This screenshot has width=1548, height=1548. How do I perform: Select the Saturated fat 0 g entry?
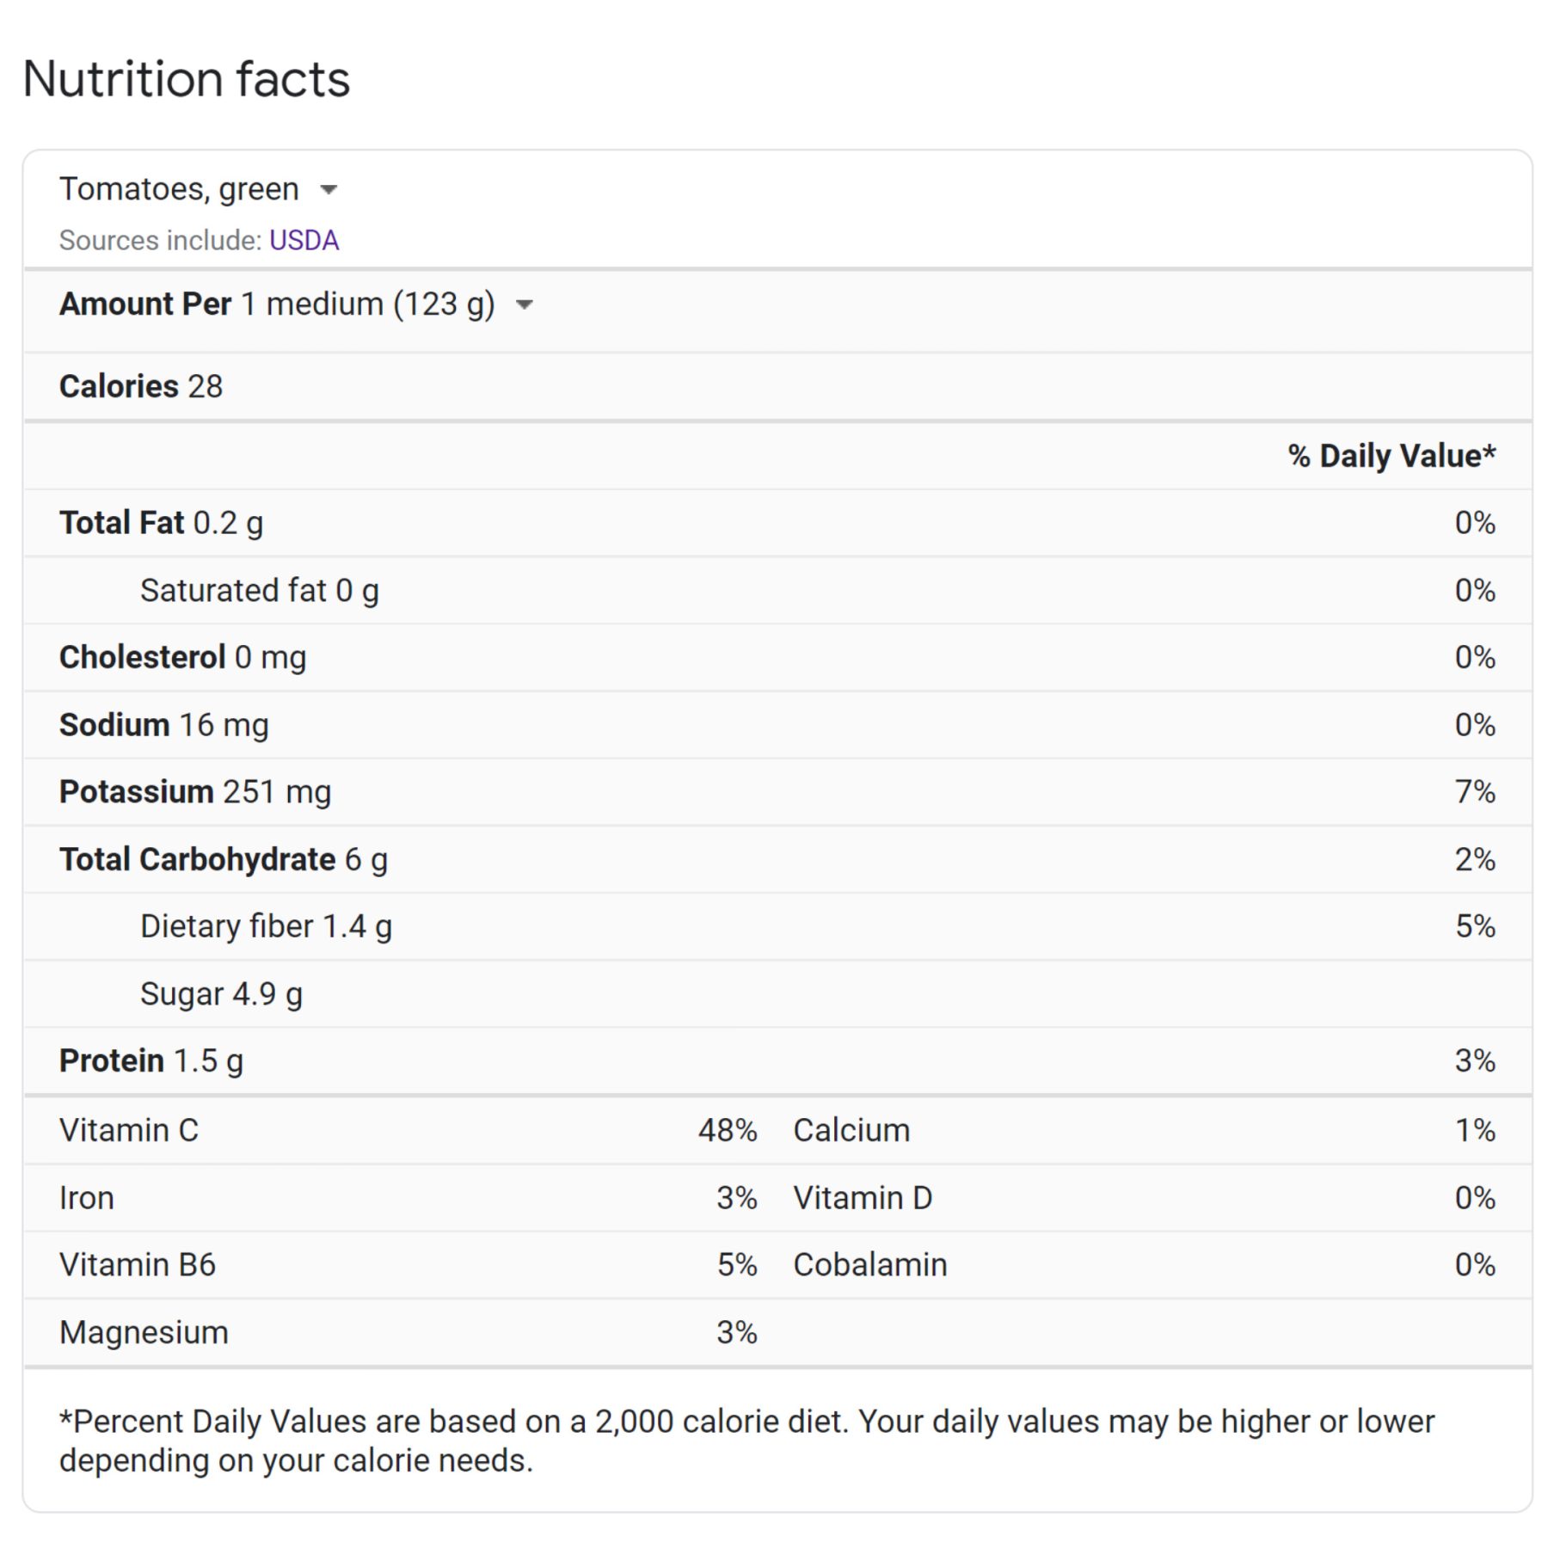(x=259, y=591)
